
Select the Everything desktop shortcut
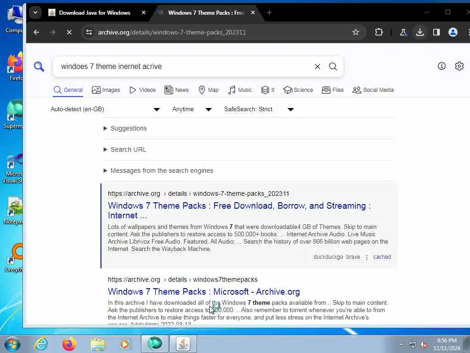click(13, 257)
